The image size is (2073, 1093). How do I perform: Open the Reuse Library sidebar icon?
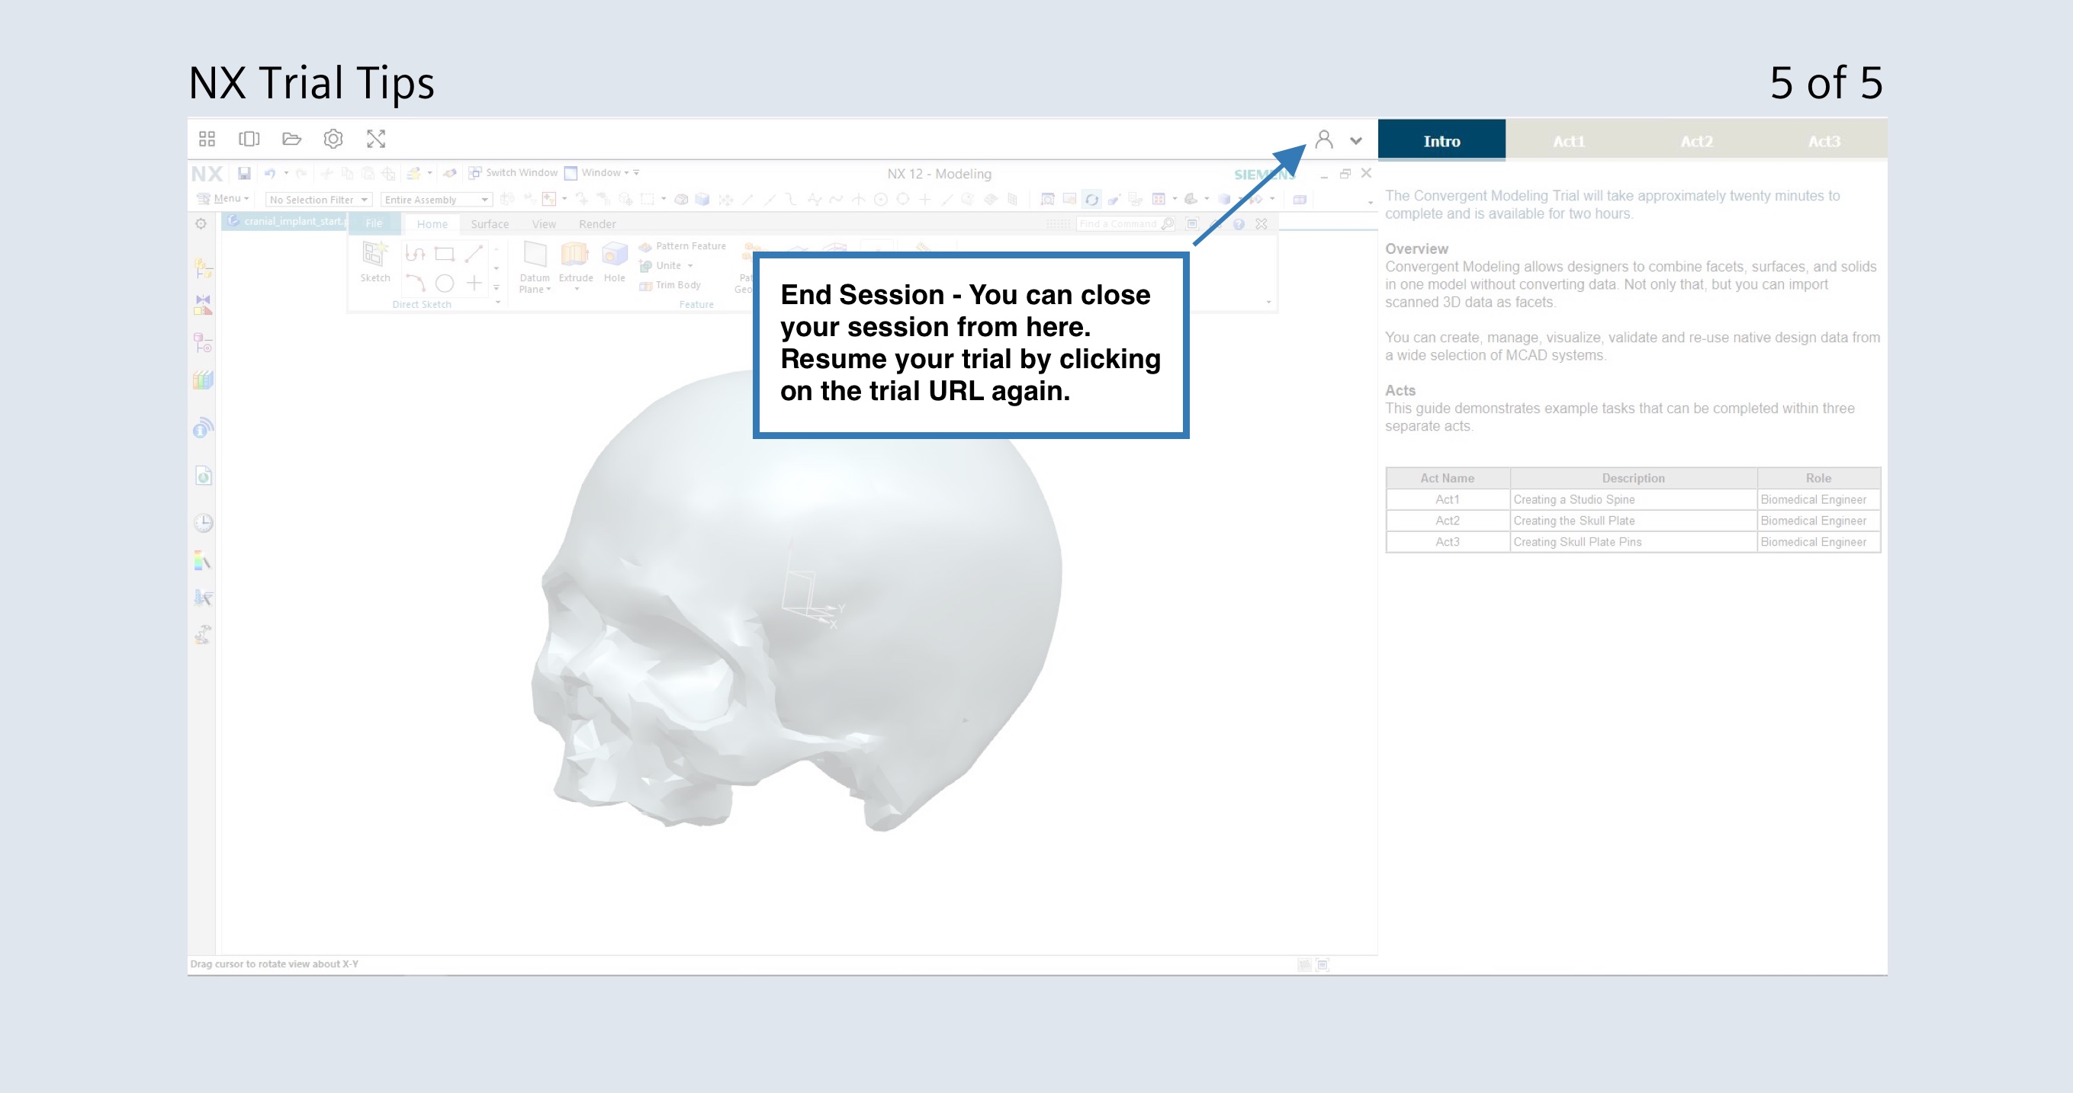pyautogui.click(x=203, y=380)
